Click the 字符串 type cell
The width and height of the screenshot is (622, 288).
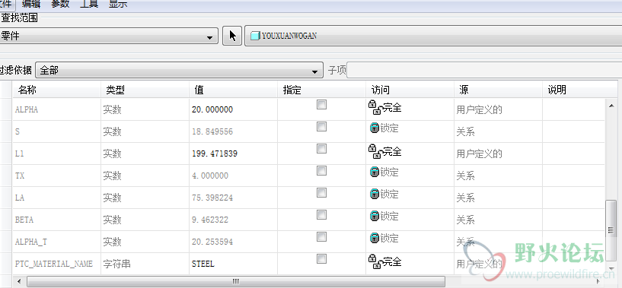click(x=145, y=264)
